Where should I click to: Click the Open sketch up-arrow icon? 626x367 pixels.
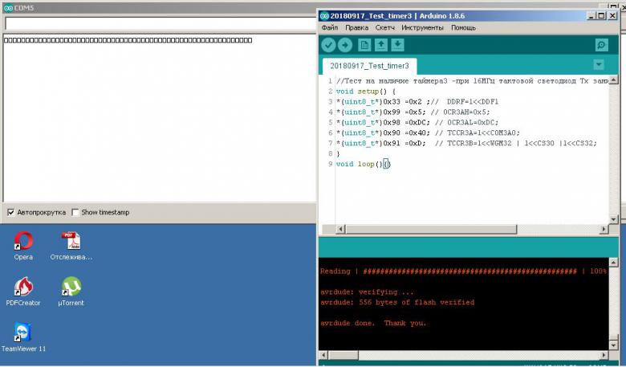coord(381,45)
